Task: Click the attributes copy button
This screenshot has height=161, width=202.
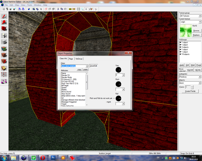Action: click(79, 69)
